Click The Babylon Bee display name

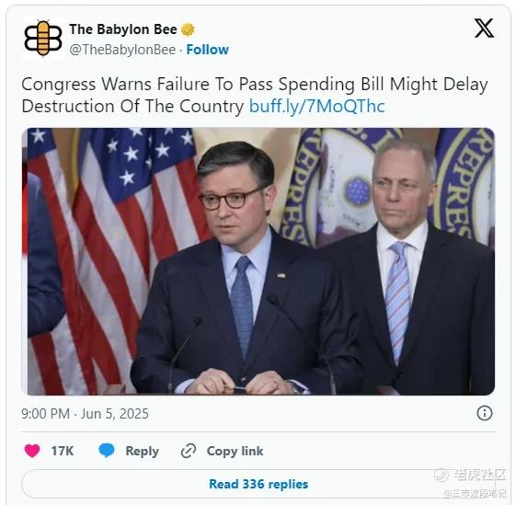[x=123, y=29]
